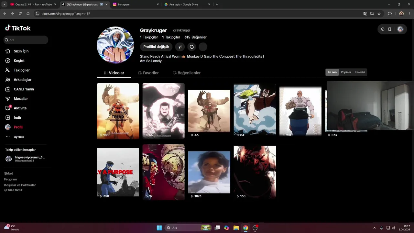
Task: Open the video with 160 views
Action: 255,172
